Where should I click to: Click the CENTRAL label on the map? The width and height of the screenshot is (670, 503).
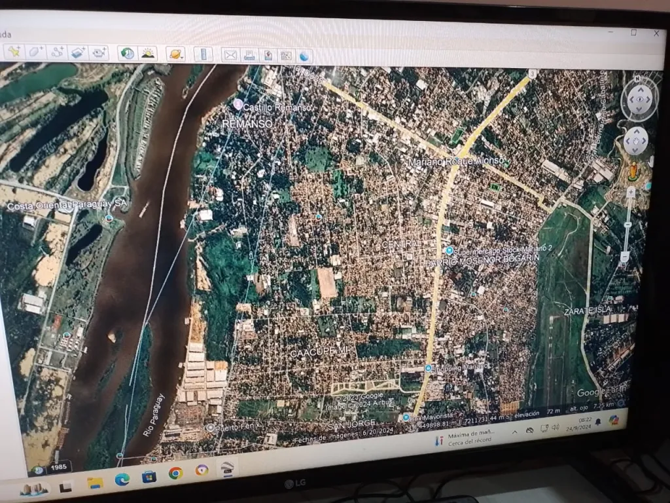click(401, 244)
